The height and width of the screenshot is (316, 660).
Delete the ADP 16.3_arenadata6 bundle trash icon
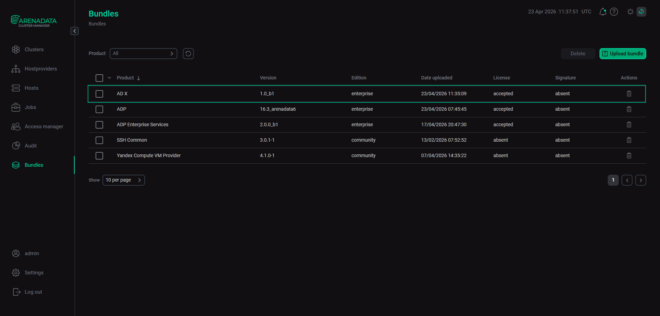point(629,109)
